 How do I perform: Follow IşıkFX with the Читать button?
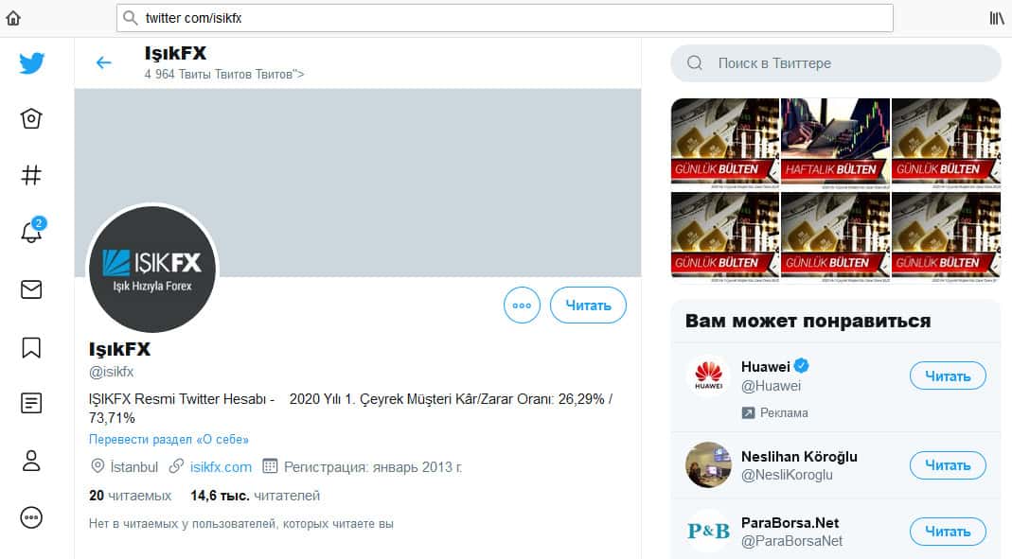pos(588,305)
